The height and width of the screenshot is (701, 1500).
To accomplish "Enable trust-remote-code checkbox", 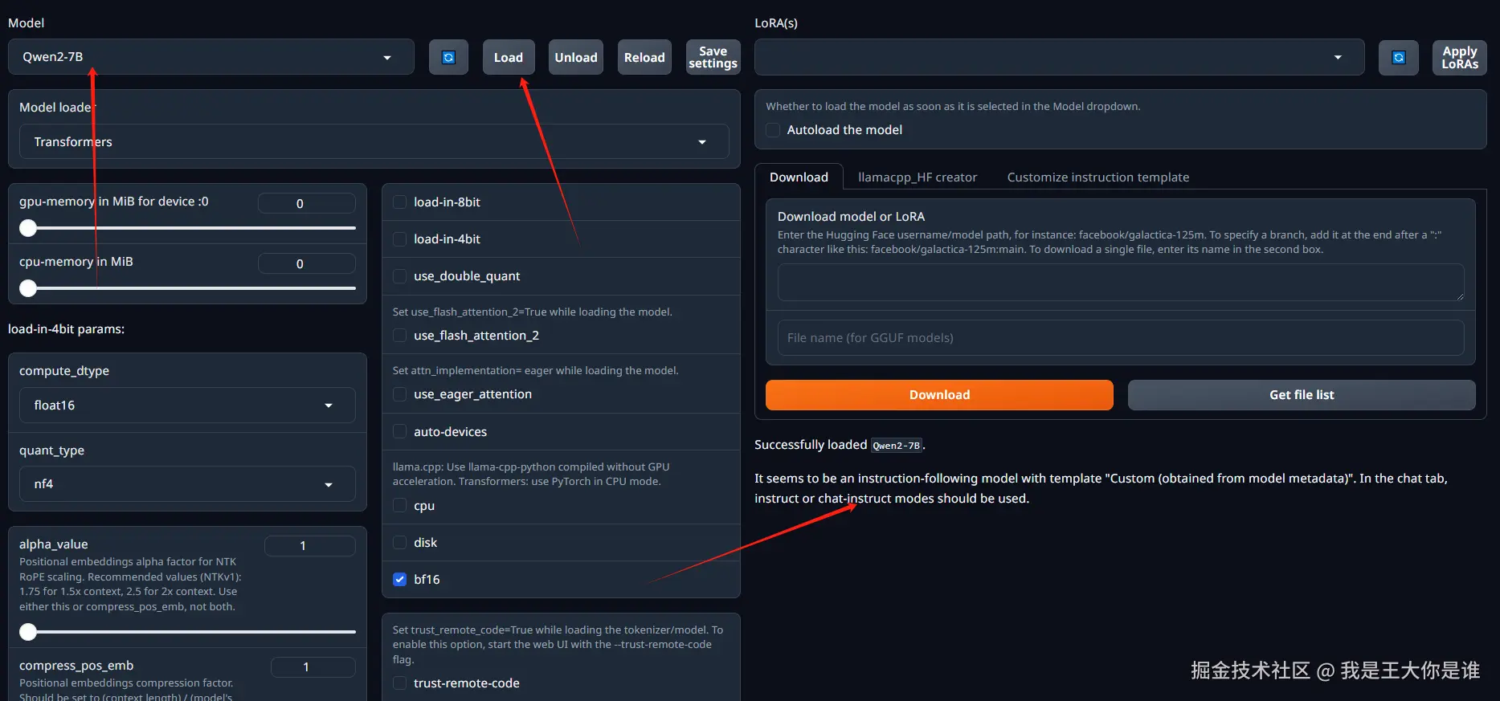I will (399, 683).
